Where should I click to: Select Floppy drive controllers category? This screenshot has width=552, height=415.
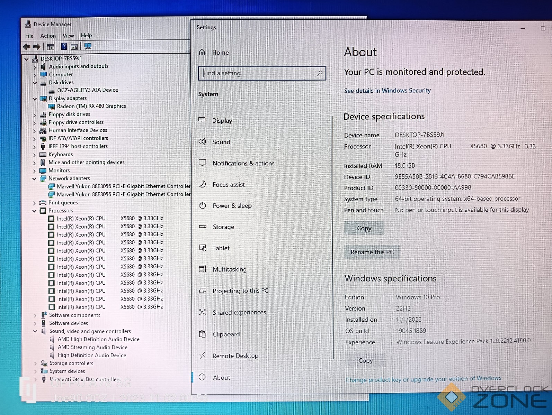pos(76,122)
